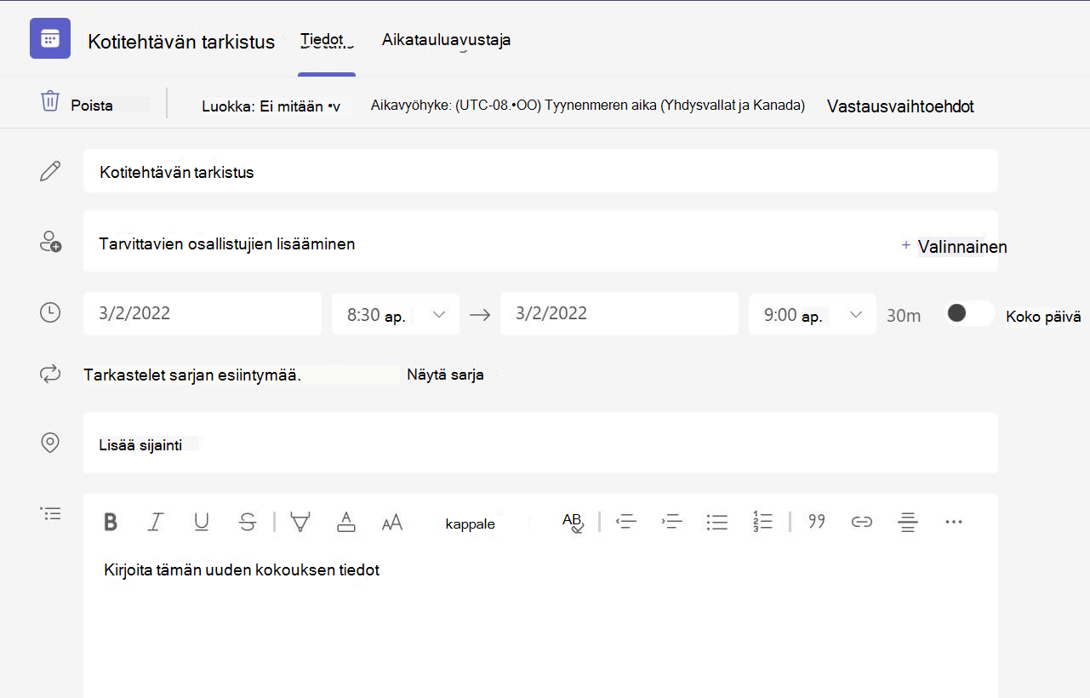Image resolution: width=1090 pixels, height=698 pixels.
Task: Click the clock time icon
Action: pyautogui.click(x=50, y=312)
